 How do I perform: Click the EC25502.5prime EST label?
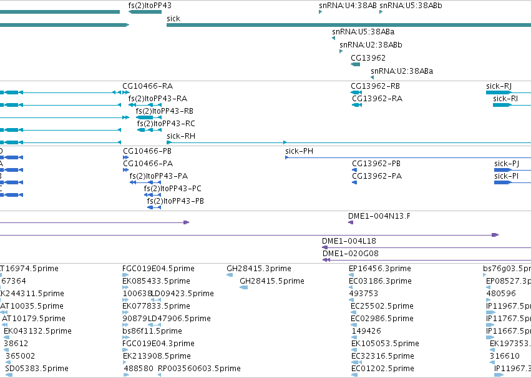[382, 307]
